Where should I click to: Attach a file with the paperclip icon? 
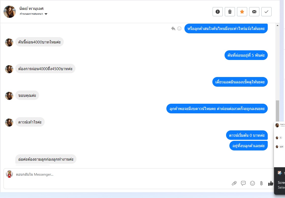coord(234,183)
